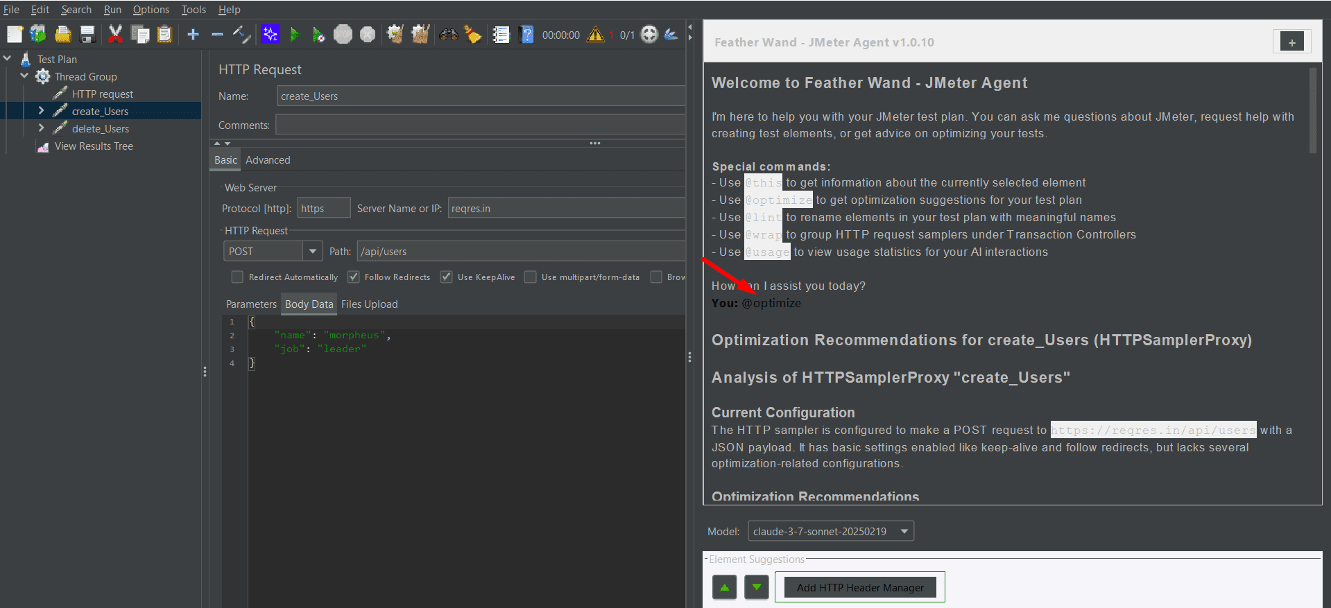Enable Use multipart/form-data checkbox
This screenshot has height=608, width=1331.
click(x=531, y=277)
